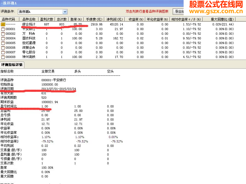The height and width of the screenshot is (184, 246).
Task: Sort by 净利润(元) column header
Action: (115, 19)
